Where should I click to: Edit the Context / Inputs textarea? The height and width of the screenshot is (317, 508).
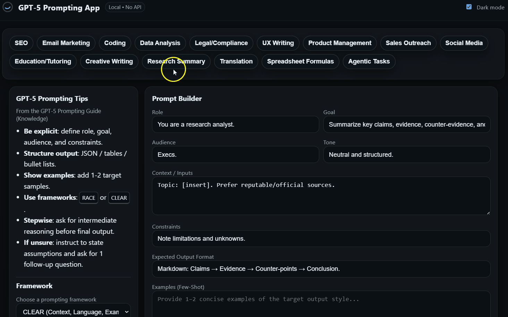[x=321, y=196]
